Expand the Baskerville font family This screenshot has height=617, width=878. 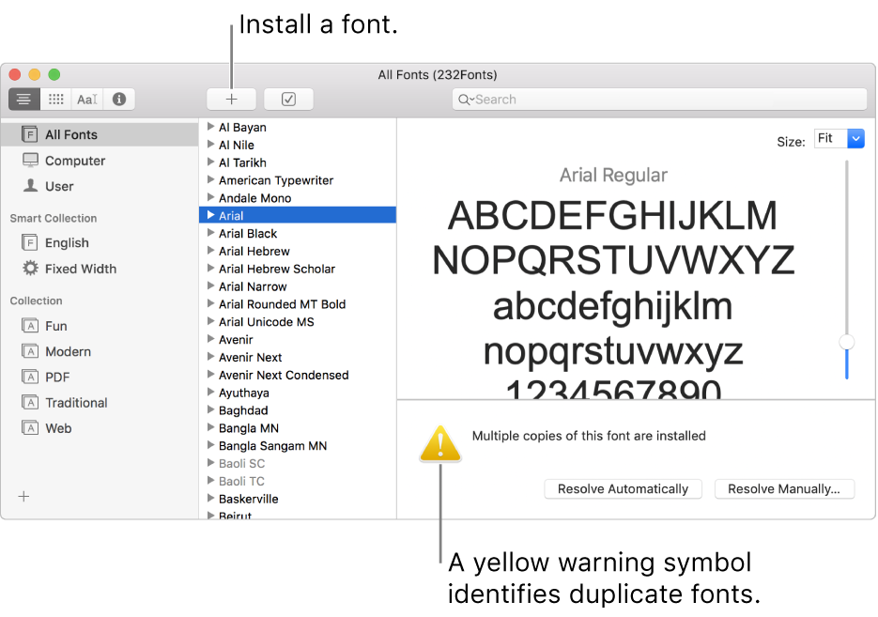[210, 499]
